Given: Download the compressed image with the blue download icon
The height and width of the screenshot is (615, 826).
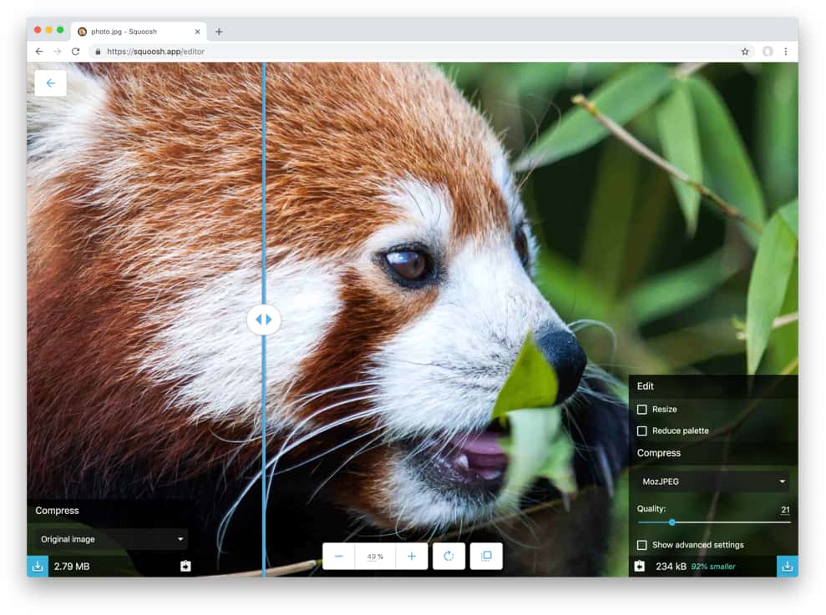Looking at the screenshot, I should click(788, 566).
